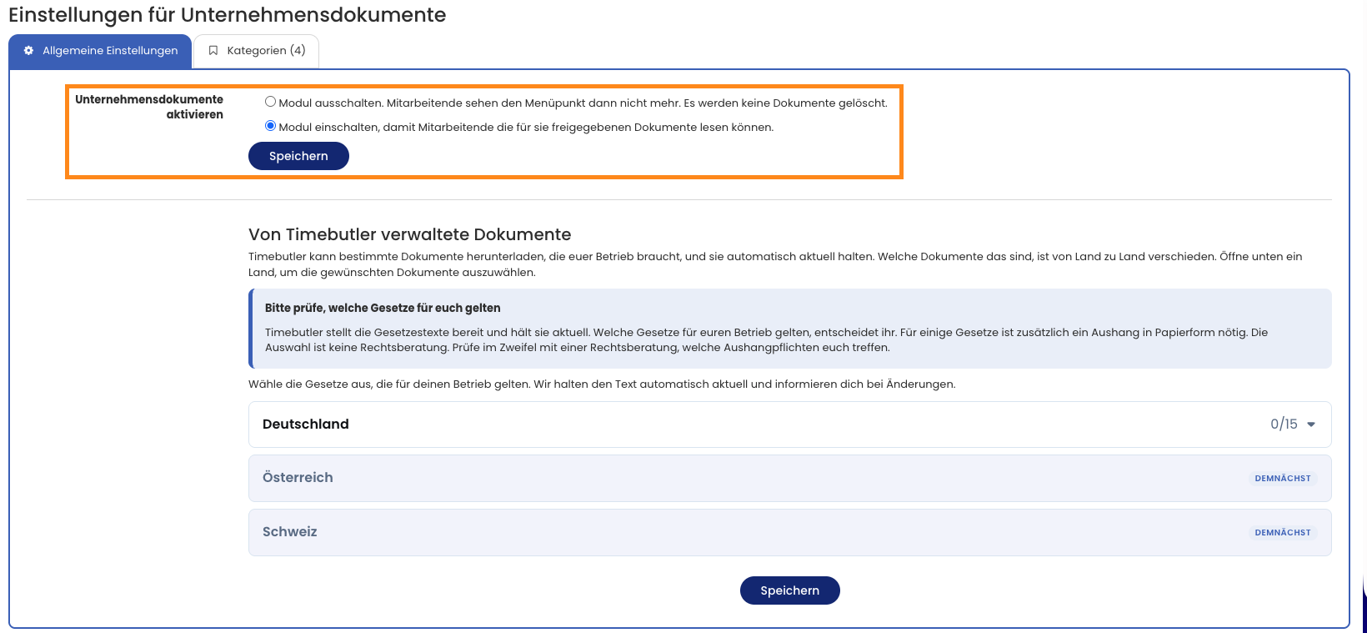
Task: Save module activation with upper Speichern button
Action: tap(298, 156)
